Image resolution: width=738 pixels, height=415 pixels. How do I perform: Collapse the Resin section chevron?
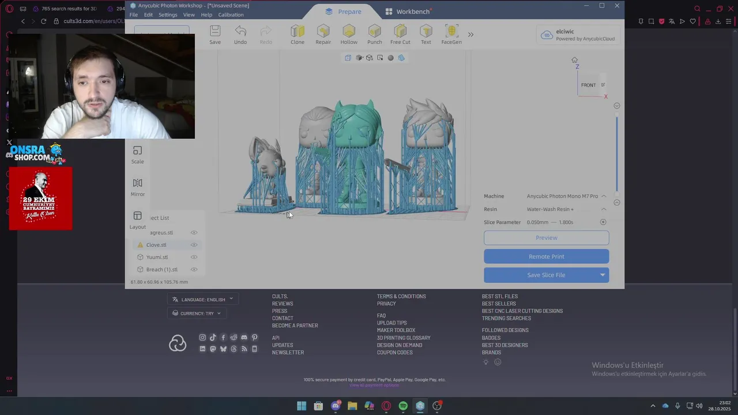(604, 209)
